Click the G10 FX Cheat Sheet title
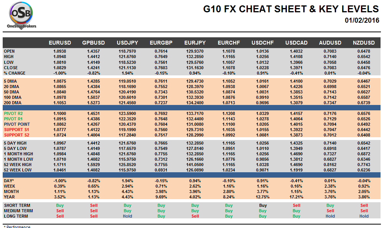This screenshot has width=384, height=228. click(x=291, y=9)
